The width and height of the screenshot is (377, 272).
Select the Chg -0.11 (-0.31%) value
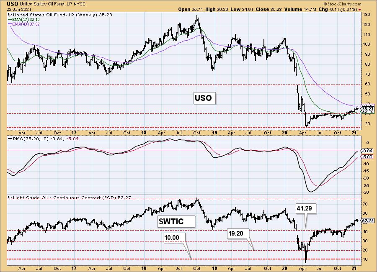click(x=338, y=9)
